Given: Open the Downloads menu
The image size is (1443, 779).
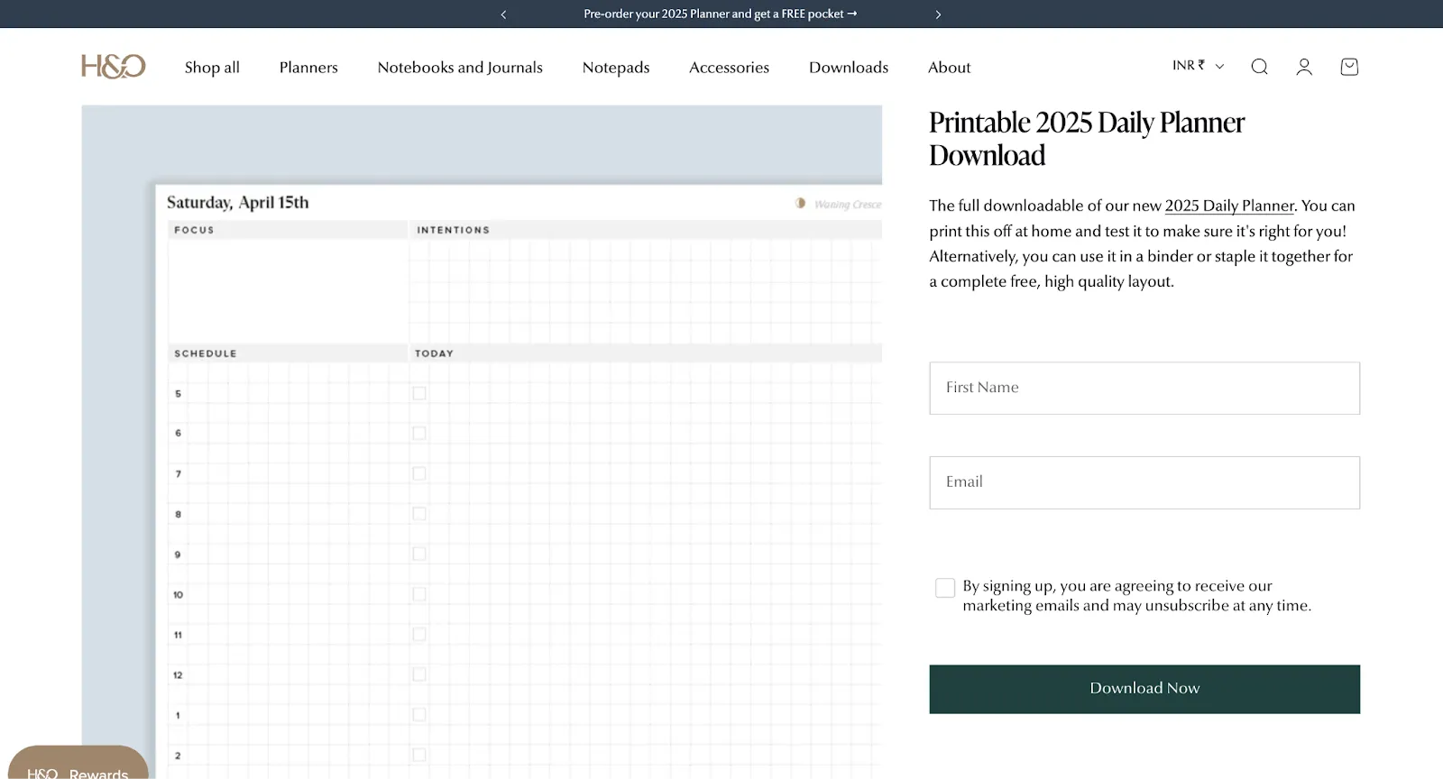Looking at the screenshot, I should (849, 68).
